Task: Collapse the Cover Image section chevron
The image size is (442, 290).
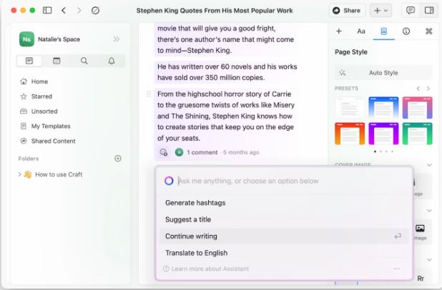Action: 429,165
